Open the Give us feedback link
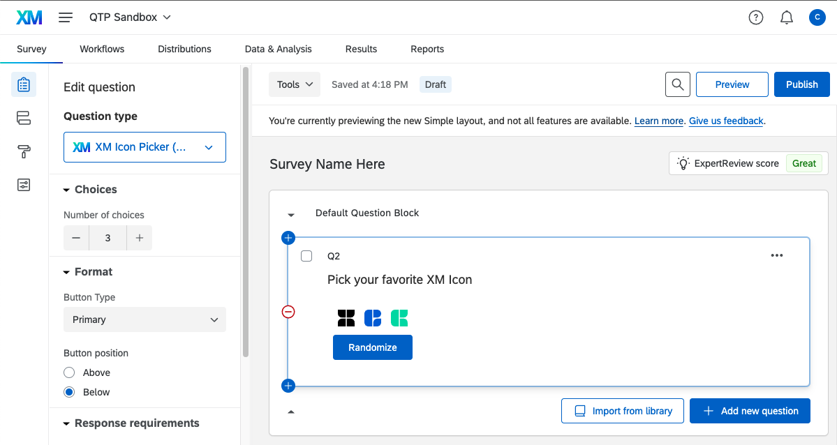 click(726, 121)
